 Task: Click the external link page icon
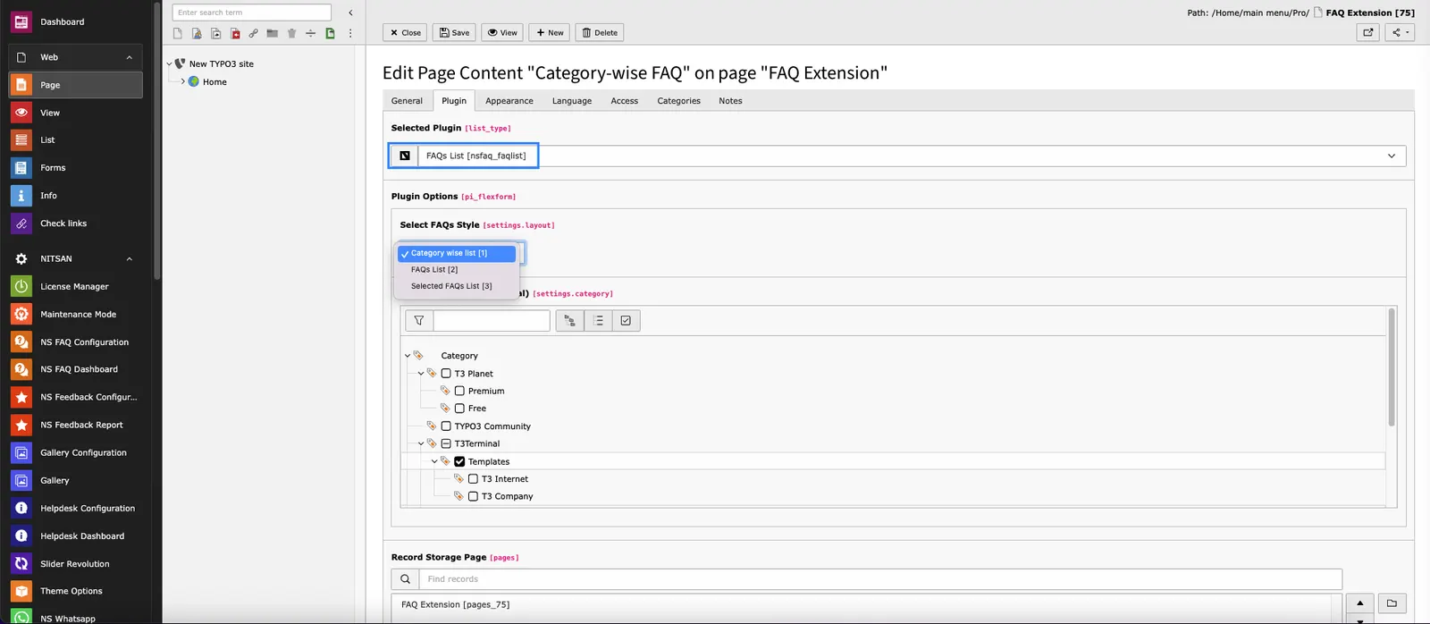coord(254,33)
